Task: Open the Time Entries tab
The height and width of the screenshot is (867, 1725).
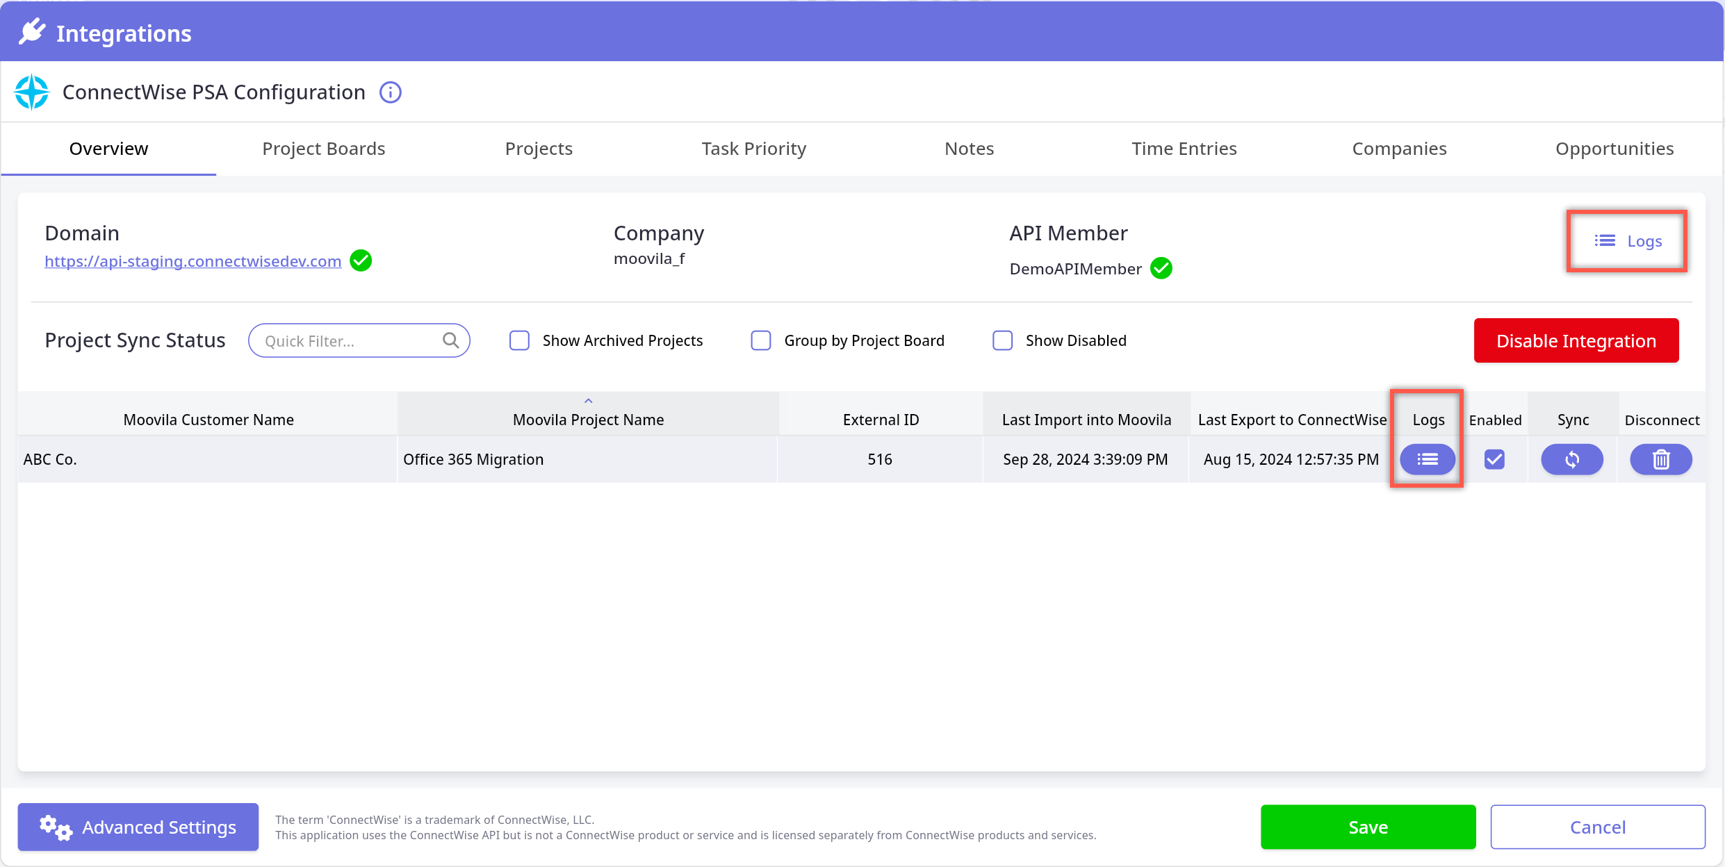Action: 1184,149
